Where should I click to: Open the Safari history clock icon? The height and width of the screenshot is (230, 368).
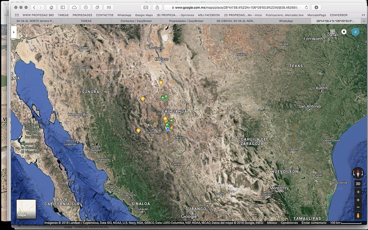tap(86, 7)
